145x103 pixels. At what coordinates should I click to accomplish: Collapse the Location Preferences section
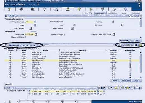(x=5, y=19)
